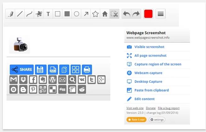
Task: Select the straight line tool
Action: point(20,14)
